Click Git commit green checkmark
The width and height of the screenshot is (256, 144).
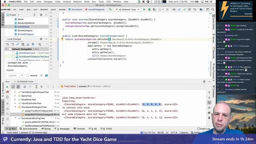point(184,10)
